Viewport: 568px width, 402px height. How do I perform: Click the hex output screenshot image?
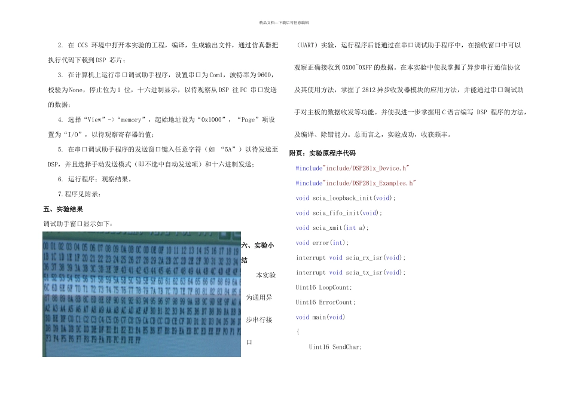(x=142, y=294)
